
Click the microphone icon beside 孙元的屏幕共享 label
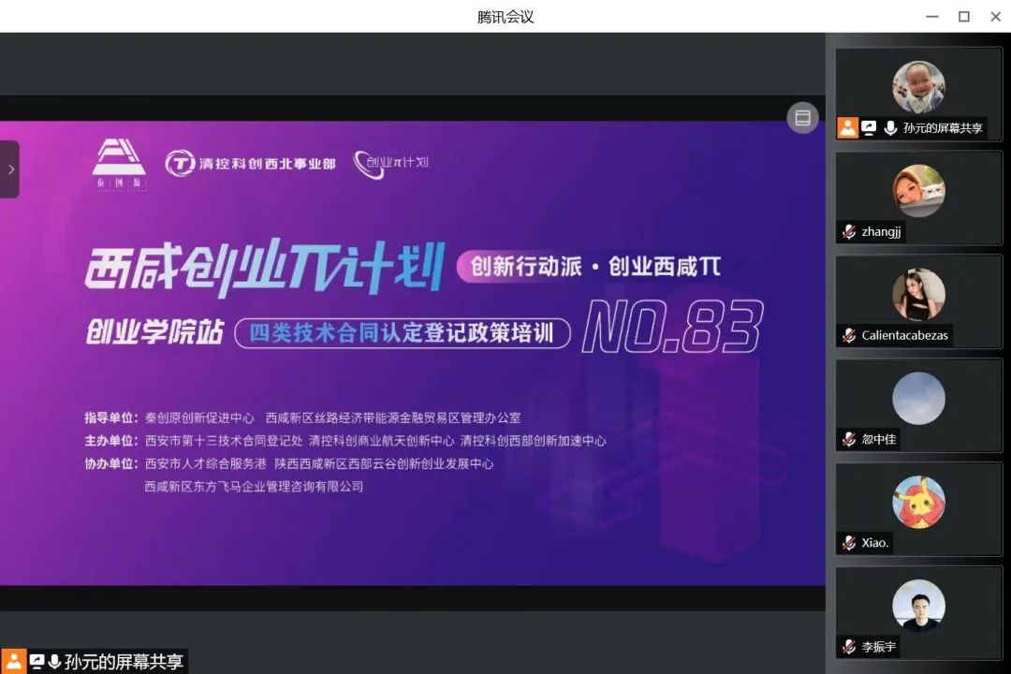pyautogui.click(x=889, y=128)
